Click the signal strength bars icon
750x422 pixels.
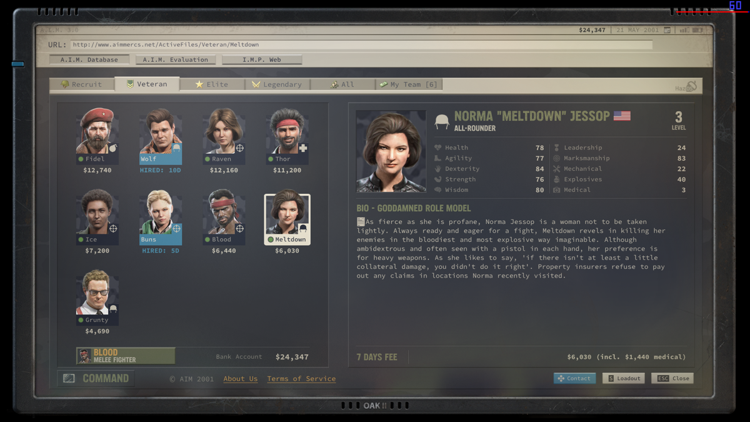[x=684, y=30]
